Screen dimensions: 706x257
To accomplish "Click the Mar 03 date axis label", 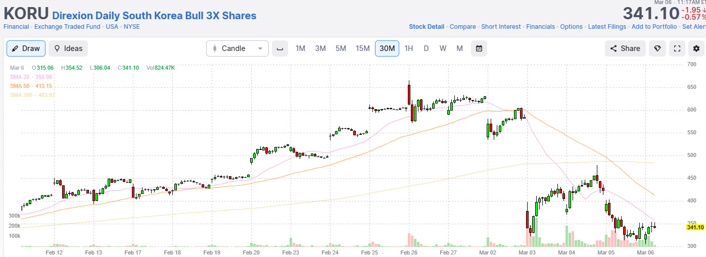I will [527, 252].
